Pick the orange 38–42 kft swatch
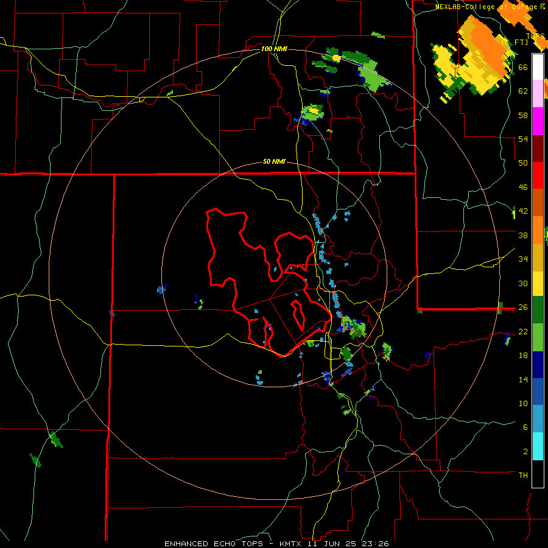 538,230
